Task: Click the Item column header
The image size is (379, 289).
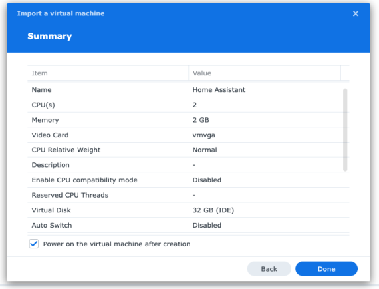Action: [x=108, y=73]
